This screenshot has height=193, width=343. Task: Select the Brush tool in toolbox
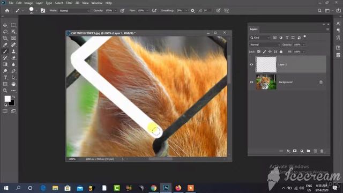click(x=5, y=51)
